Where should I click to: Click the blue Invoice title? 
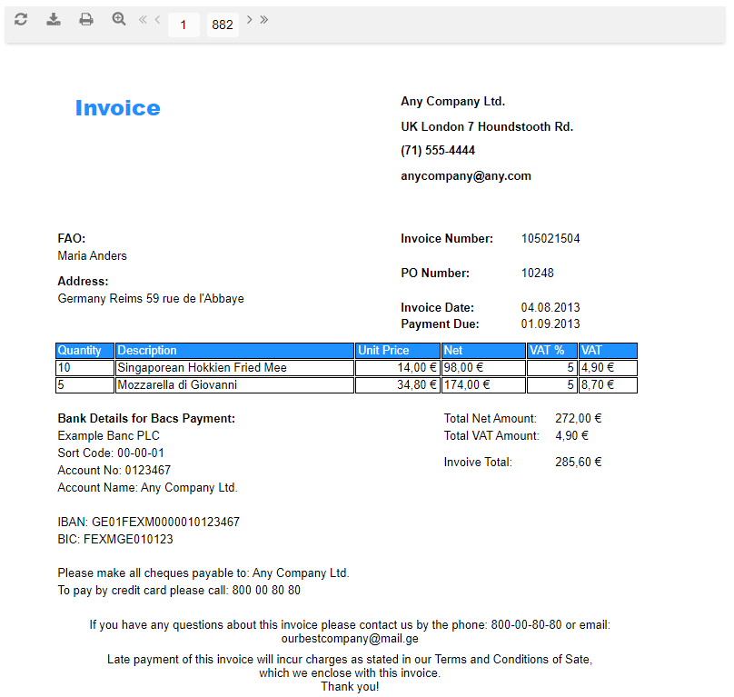[117, 108]
